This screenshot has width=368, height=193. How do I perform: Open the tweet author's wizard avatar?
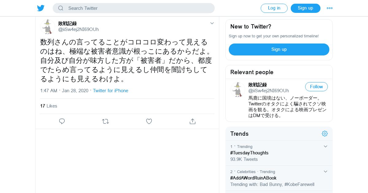[48, 27]
